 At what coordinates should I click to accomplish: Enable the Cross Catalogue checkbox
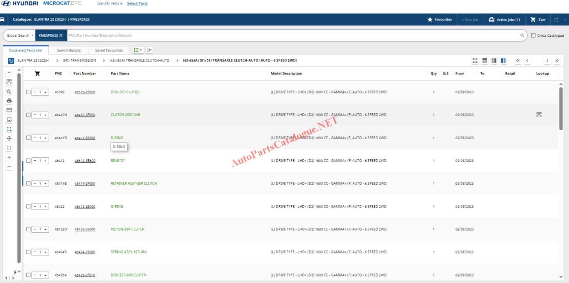(x=534, y=35)
